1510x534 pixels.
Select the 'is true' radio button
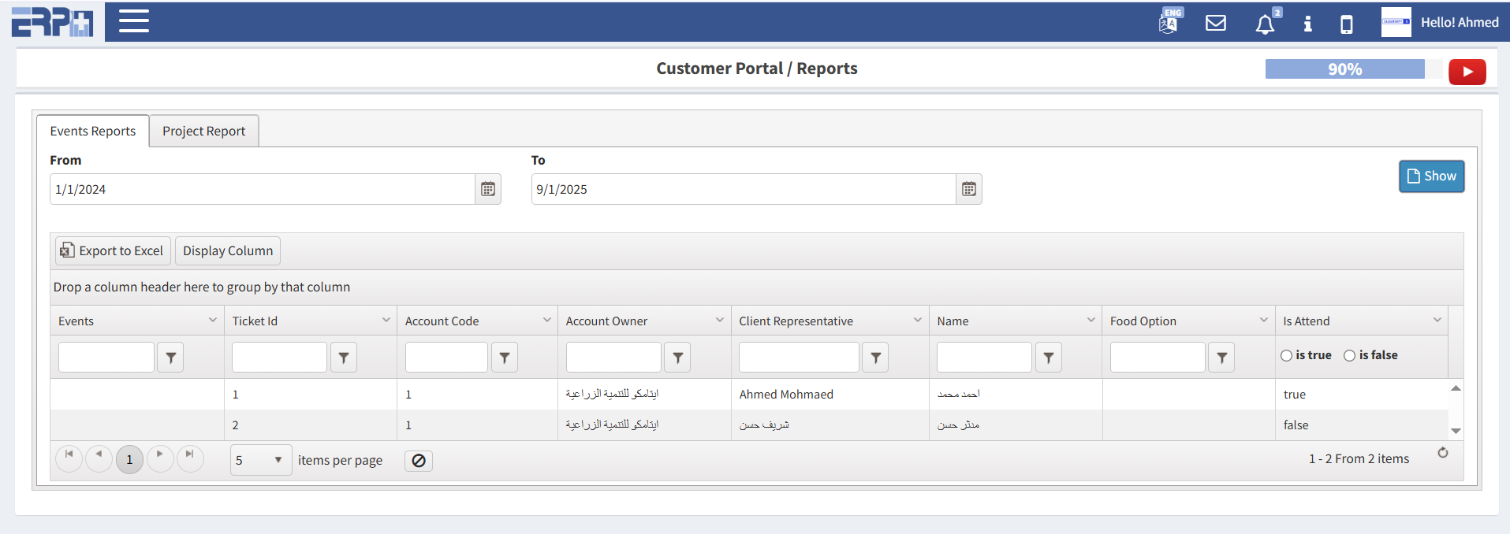(1287, 356)
